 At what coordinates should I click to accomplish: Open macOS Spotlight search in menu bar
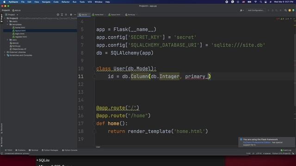tap(261, 2)
